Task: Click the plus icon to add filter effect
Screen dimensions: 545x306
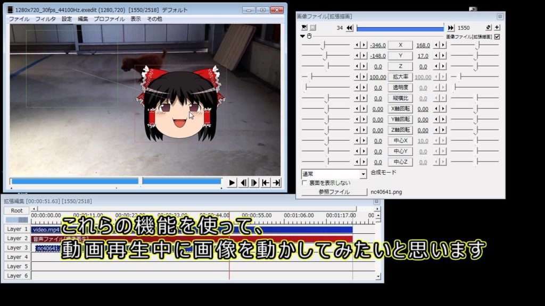Action: point(497,28)
